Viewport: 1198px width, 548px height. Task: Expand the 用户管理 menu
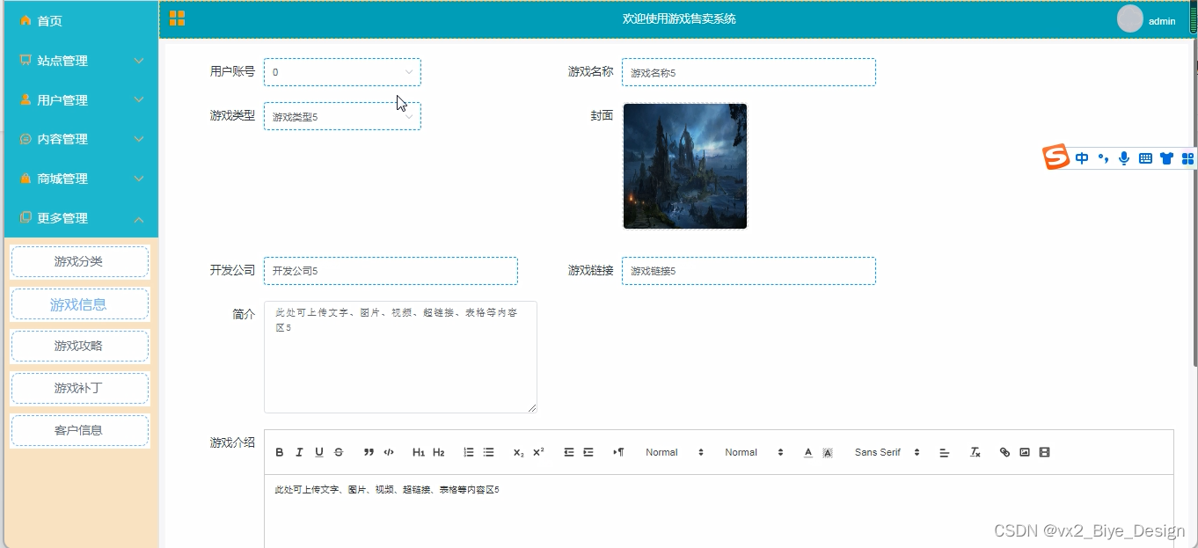click(x=81, y=100)
